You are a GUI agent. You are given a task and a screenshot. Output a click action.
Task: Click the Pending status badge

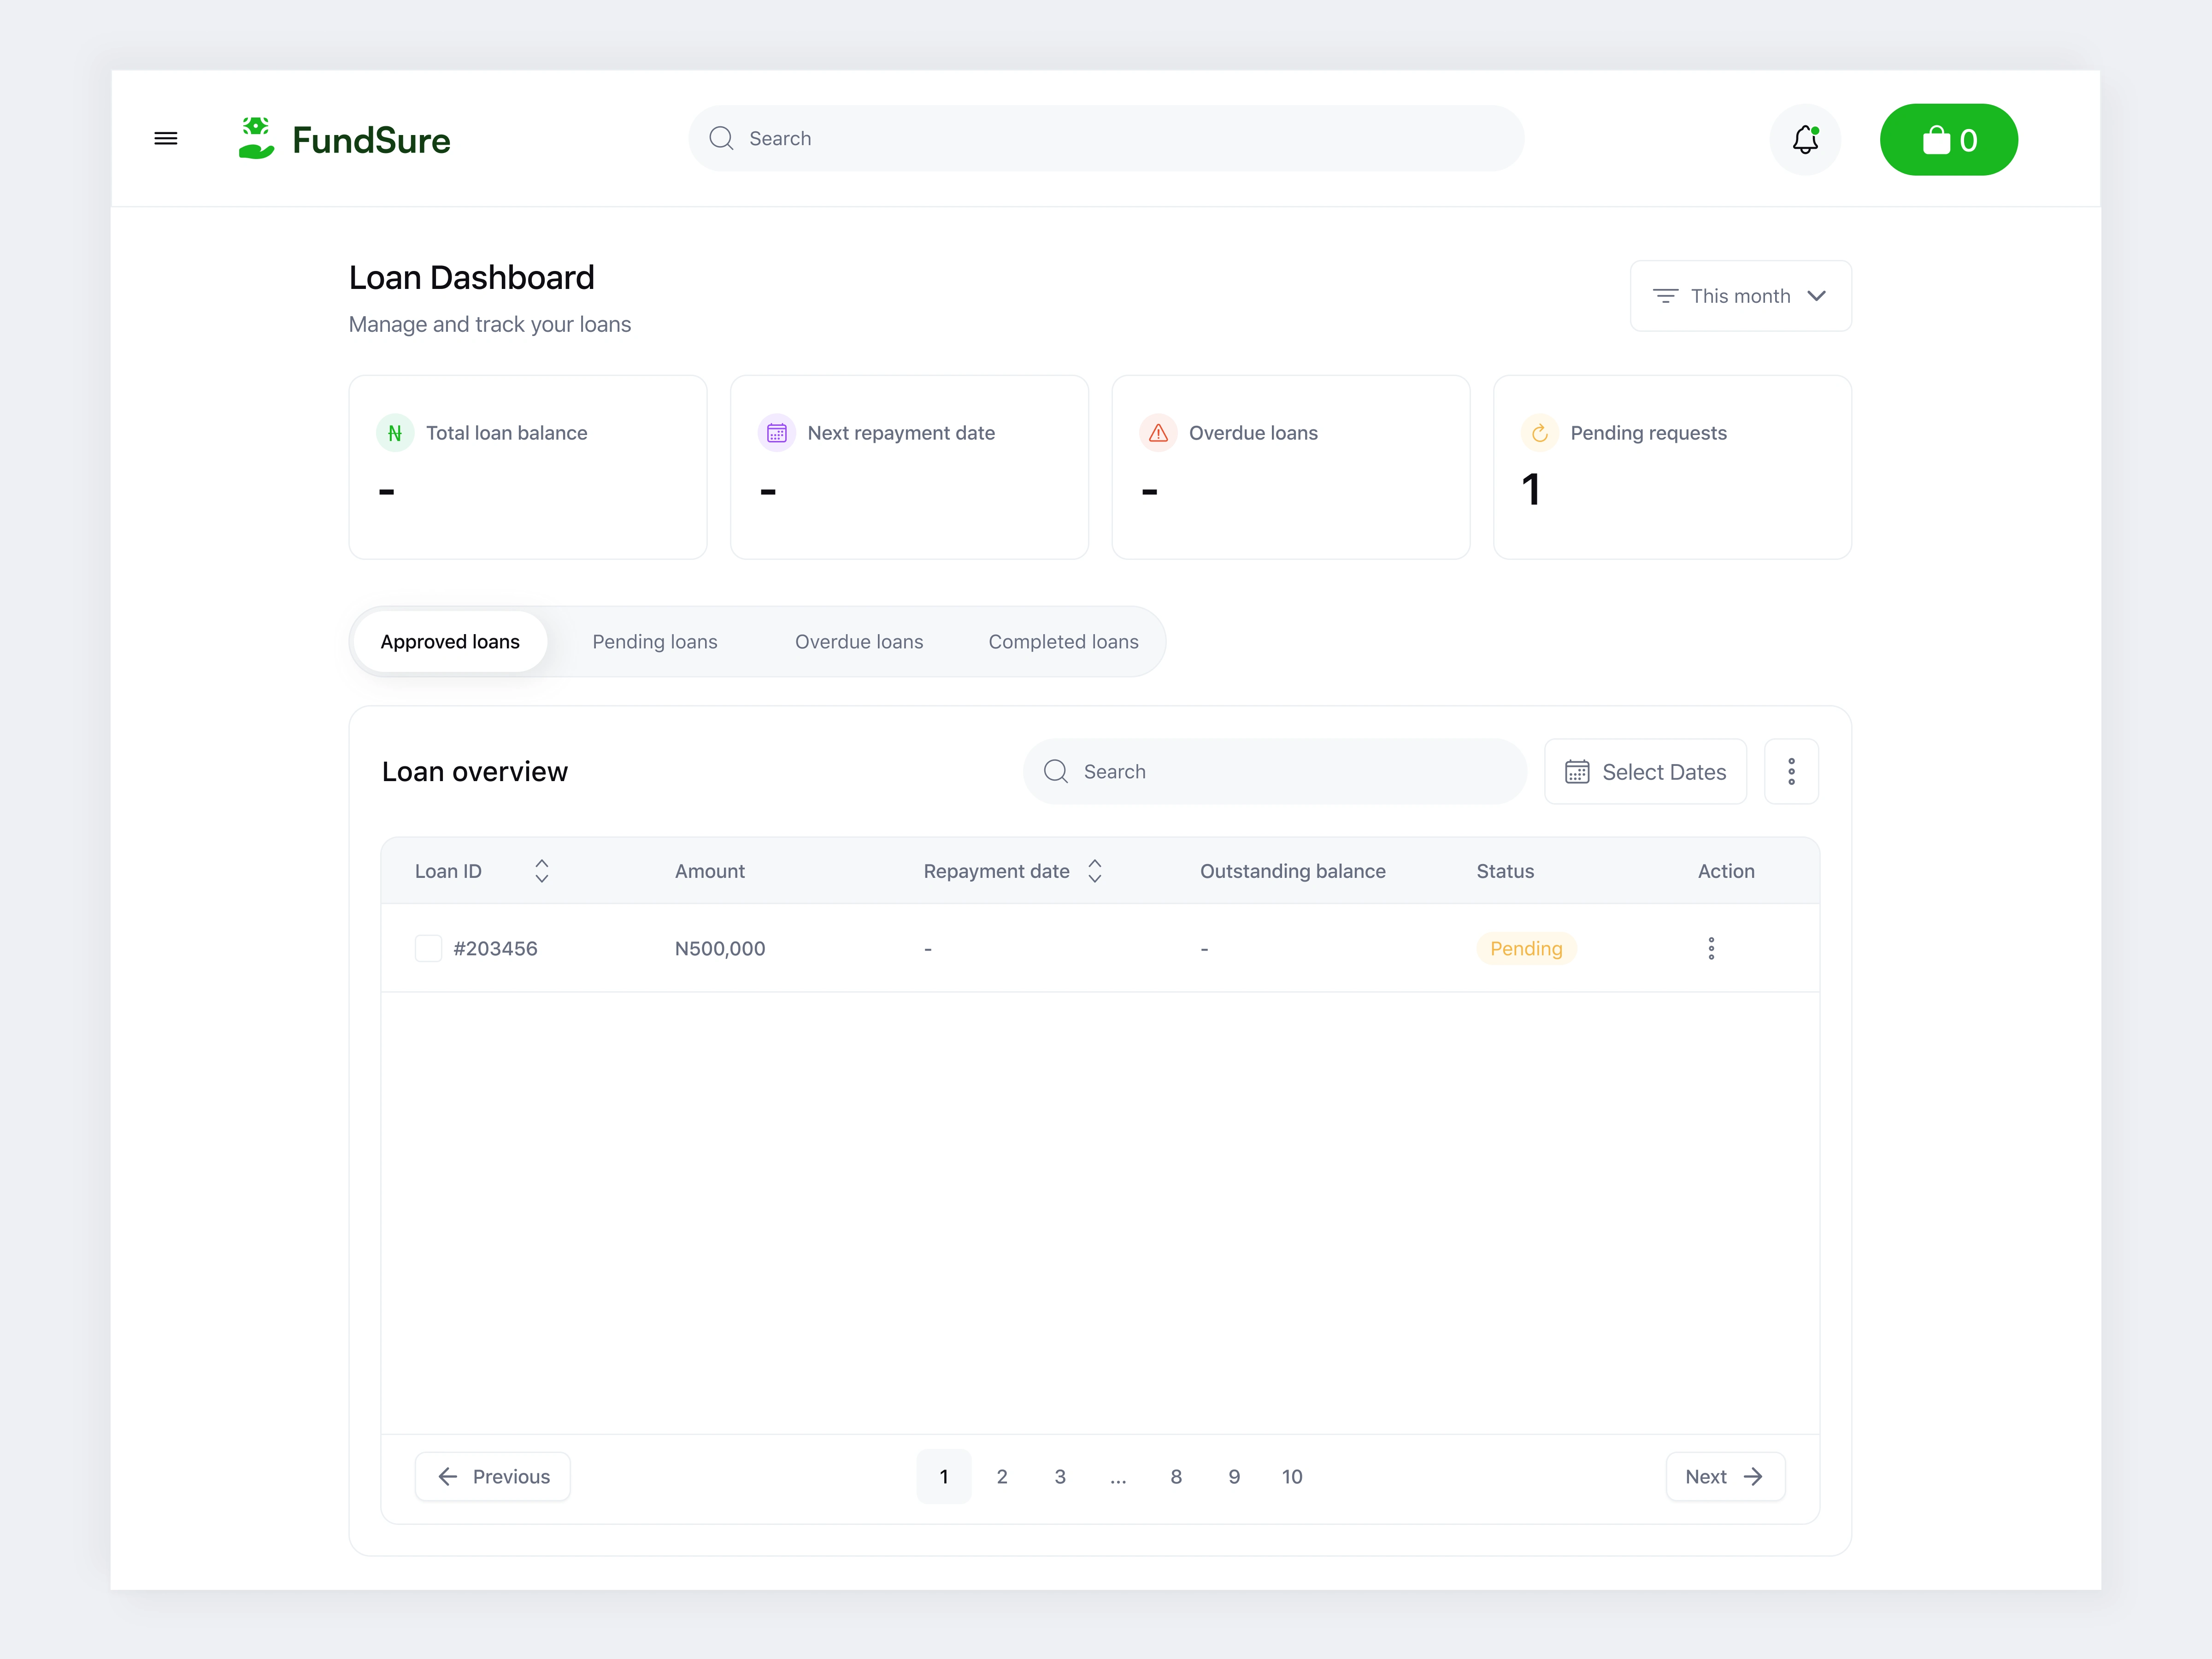[1526, 948]
